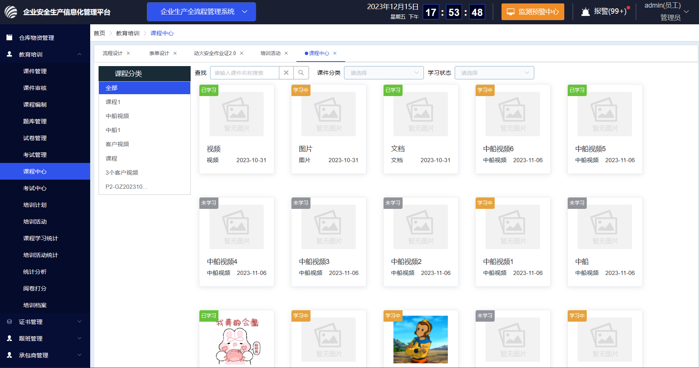Open the 中船视频2 course card
Viewport: 699px width, 368px height.
(421, 242)
